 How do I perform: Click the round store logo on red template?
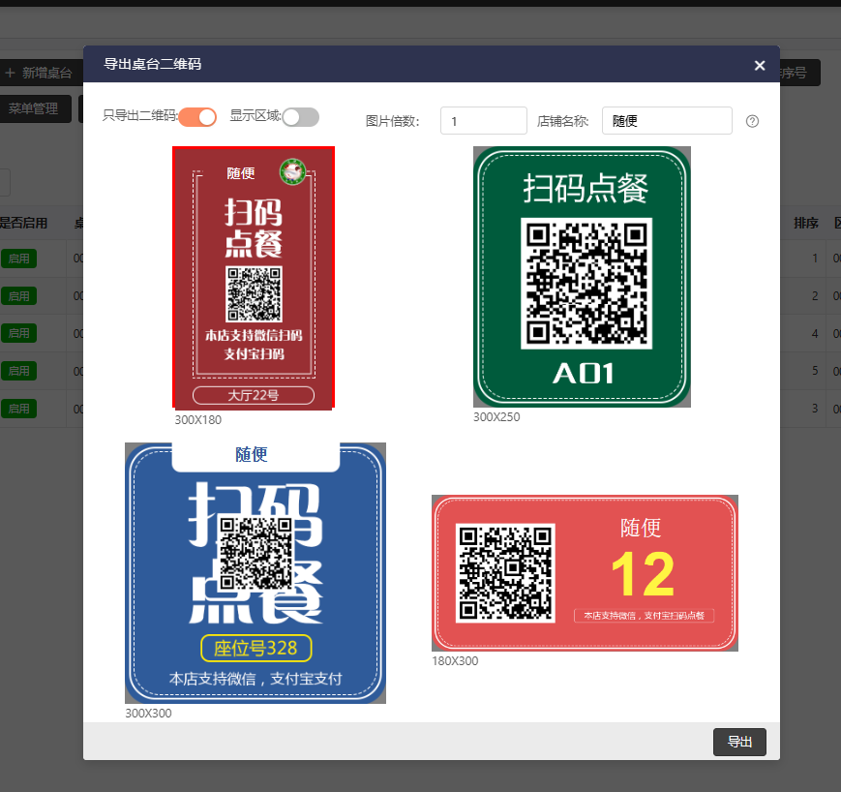coord(292,172)
